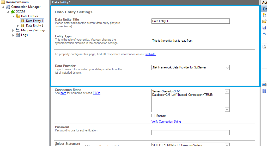This screenshot has height=146, width=267.
Task: Click the Password input field
Action: coord(190,133)
